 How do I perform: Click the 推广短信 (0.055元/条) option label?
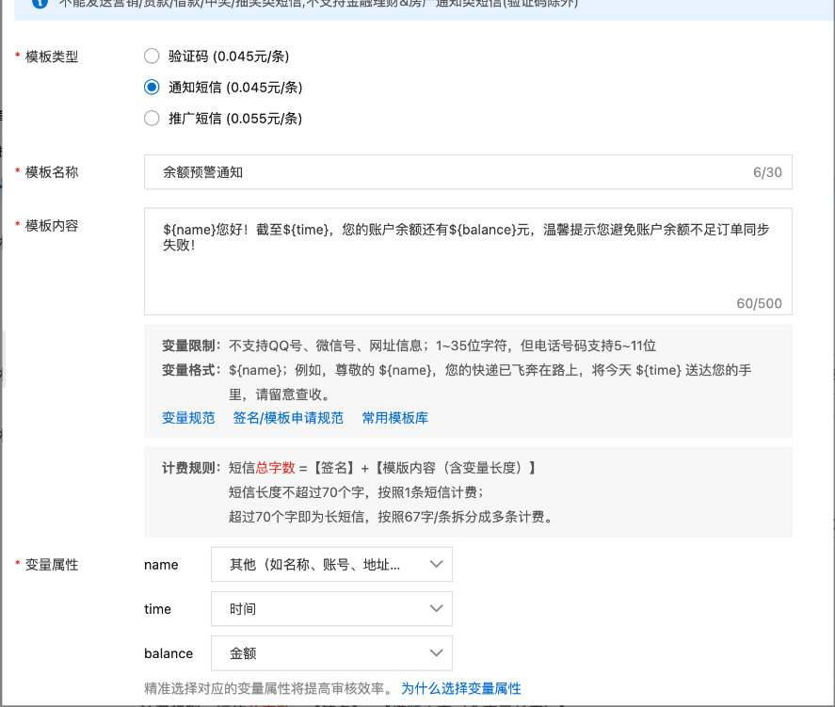click(x=235, y=119)
